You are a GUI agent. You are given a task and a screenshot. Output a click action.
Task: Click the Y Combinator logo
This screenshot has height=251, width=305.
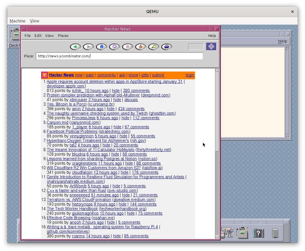44,75
